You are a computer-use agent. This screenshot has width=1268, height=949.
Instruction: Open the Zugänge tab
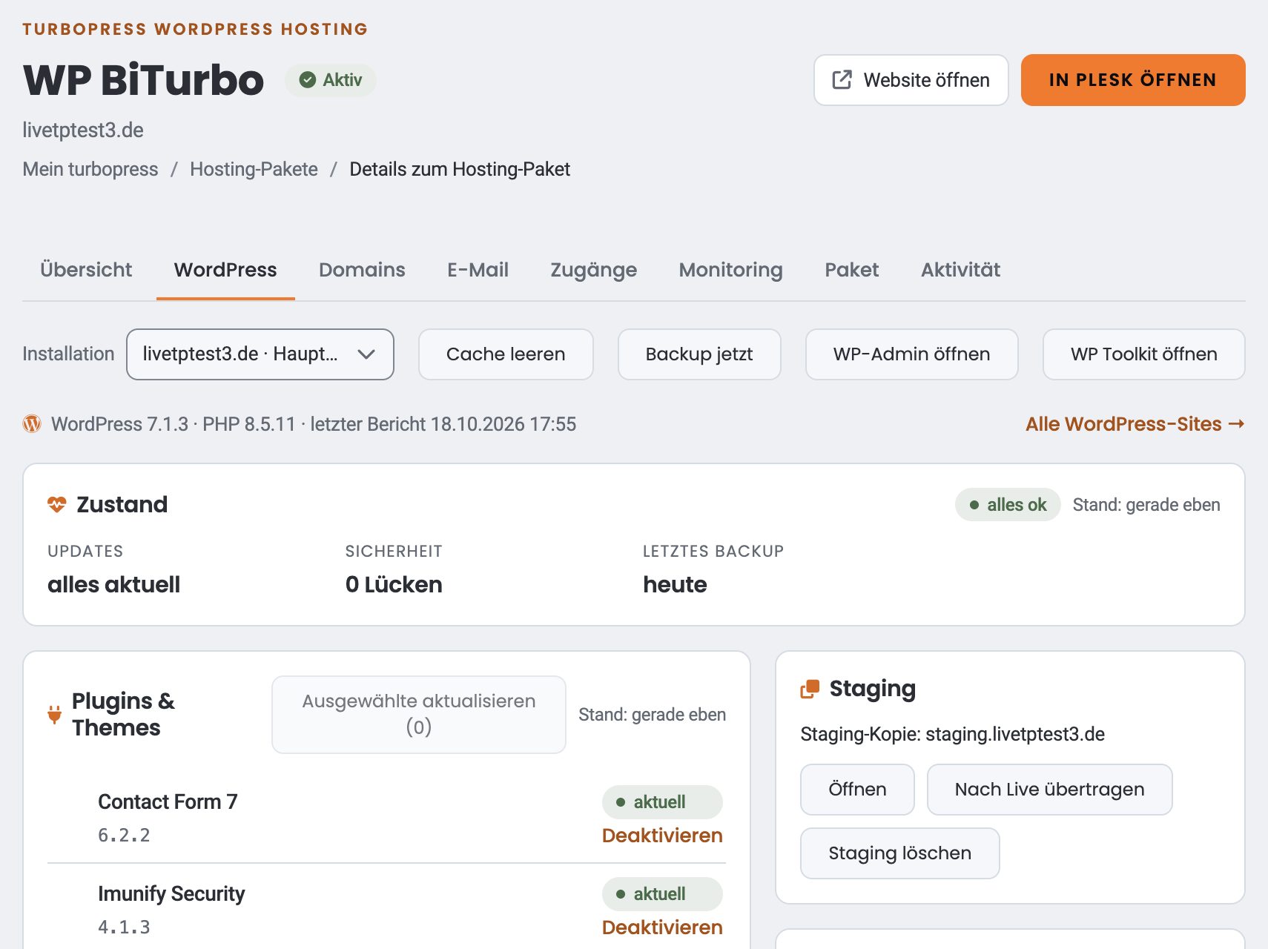594,270
